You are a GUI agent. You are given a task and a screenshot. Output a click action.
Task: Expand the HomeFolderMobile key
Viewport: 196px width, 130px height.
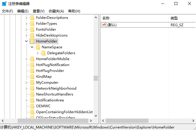coord(26,59)
